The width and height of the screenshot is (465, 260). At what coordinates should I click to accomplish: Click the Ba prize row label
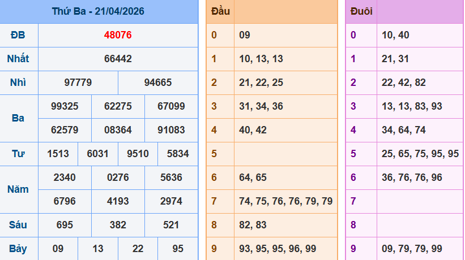click(x=18, y=118)
